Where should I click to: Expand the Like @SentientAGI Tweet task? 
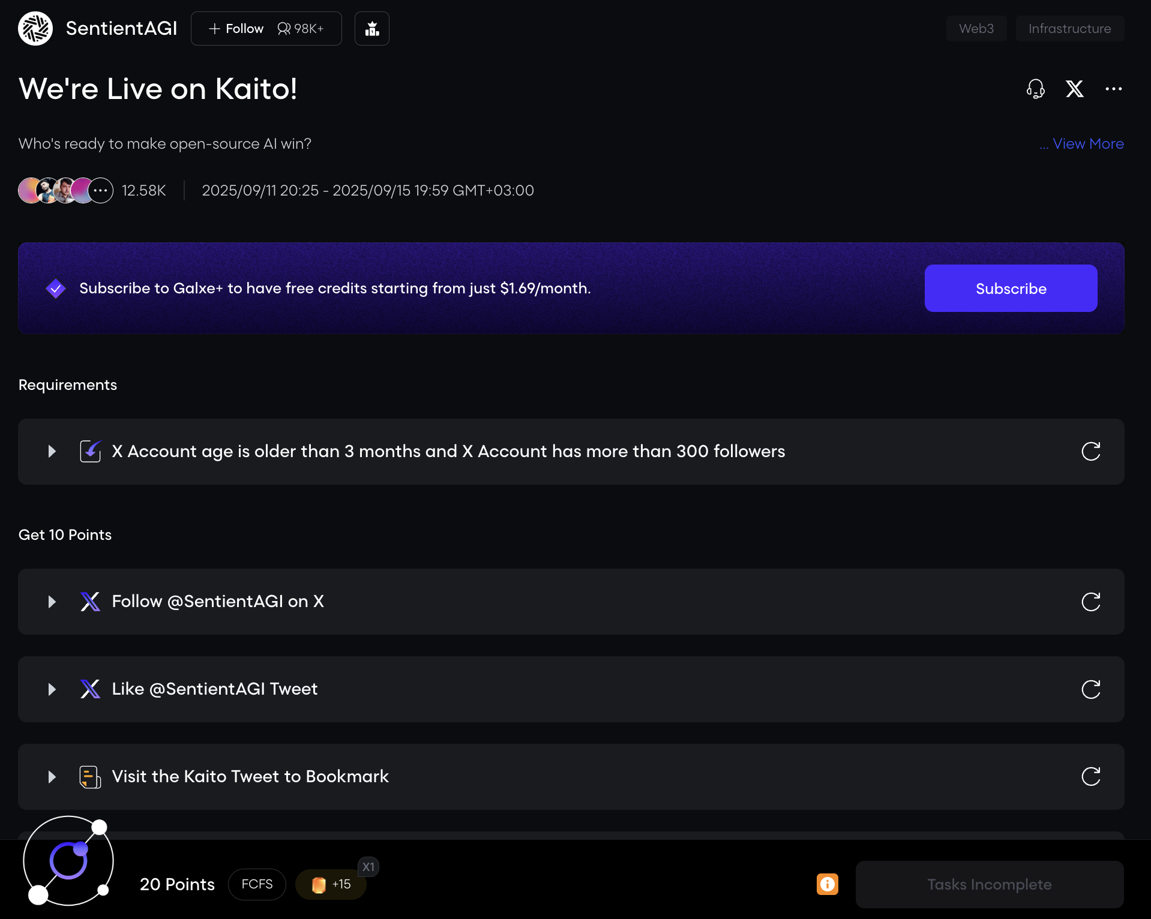[x=52, y=689]
